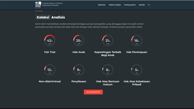This screenshot has width=194, height=109.
Task: Select the 16% Hak Perempuan progress circle
Action: [137, 40]
